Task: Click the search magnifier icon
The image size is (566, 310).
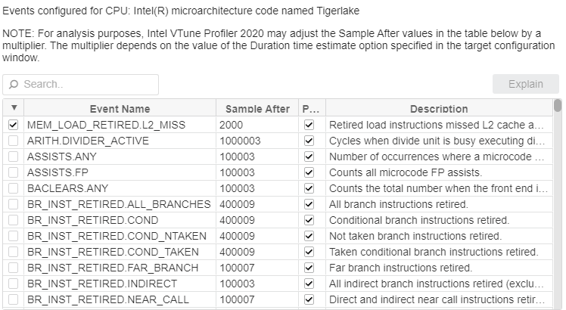Action: pos(14,85)
